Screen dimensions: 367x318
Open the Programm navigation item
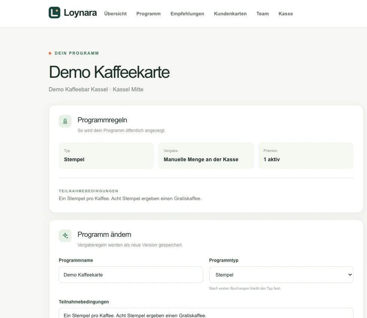point(148,14)
